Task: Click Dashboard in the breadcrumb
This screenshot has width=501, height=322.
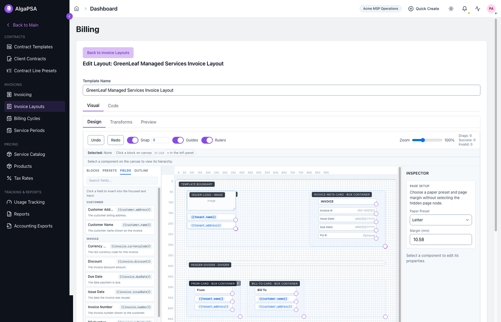Action: [104, 9]
